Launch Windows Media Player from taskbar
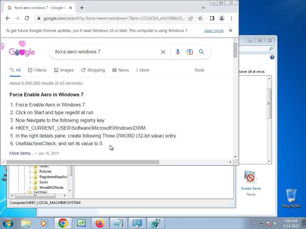306x229 pixels. [44, 223]
